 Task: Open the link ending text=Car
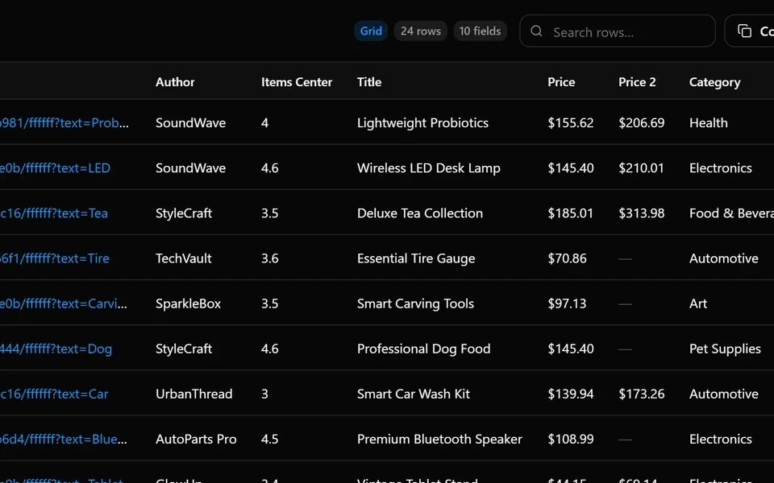(54, 394)
